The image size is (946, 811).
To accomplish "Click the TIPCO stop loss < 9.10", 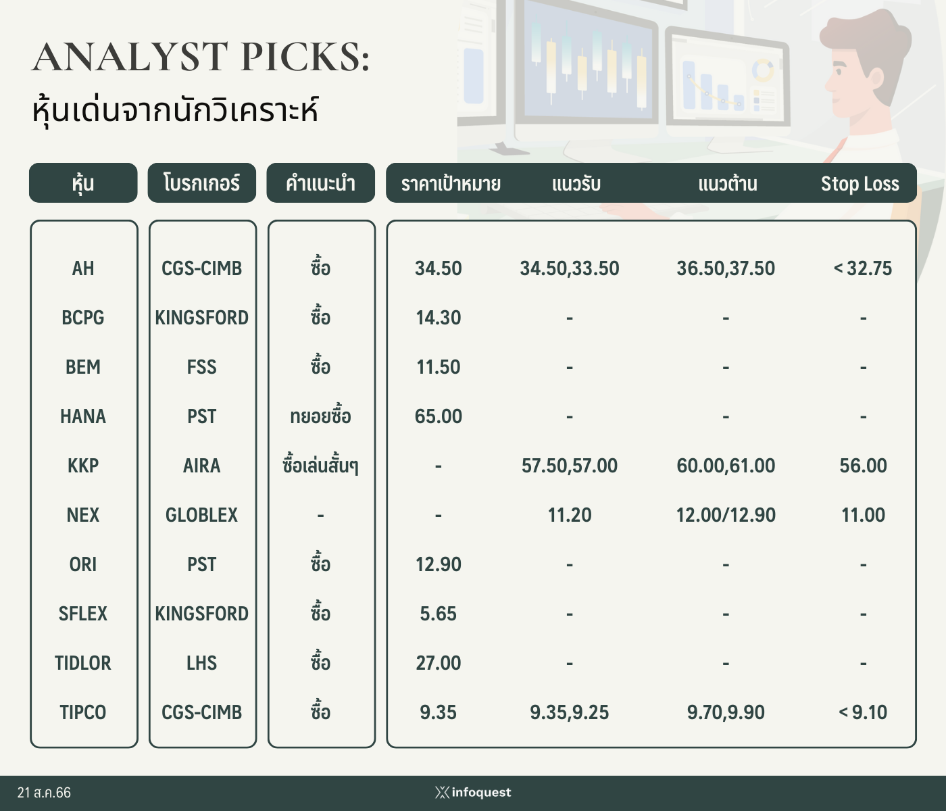I will pos(863,712).
